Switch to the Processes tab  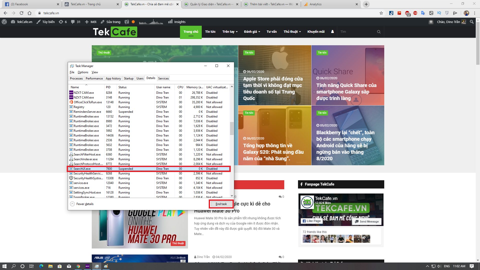coord(76,78)
